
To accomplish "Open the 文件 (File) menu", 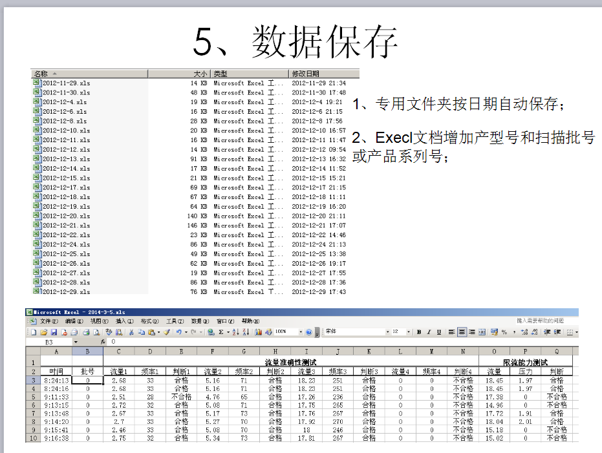I will coord(48,321).
